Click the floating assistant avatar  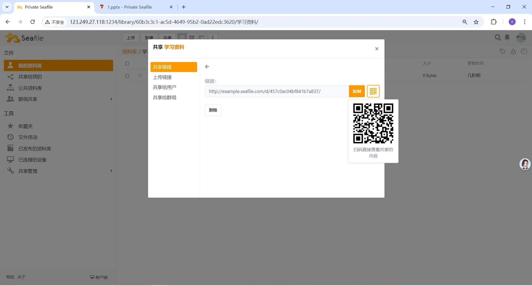525,164
